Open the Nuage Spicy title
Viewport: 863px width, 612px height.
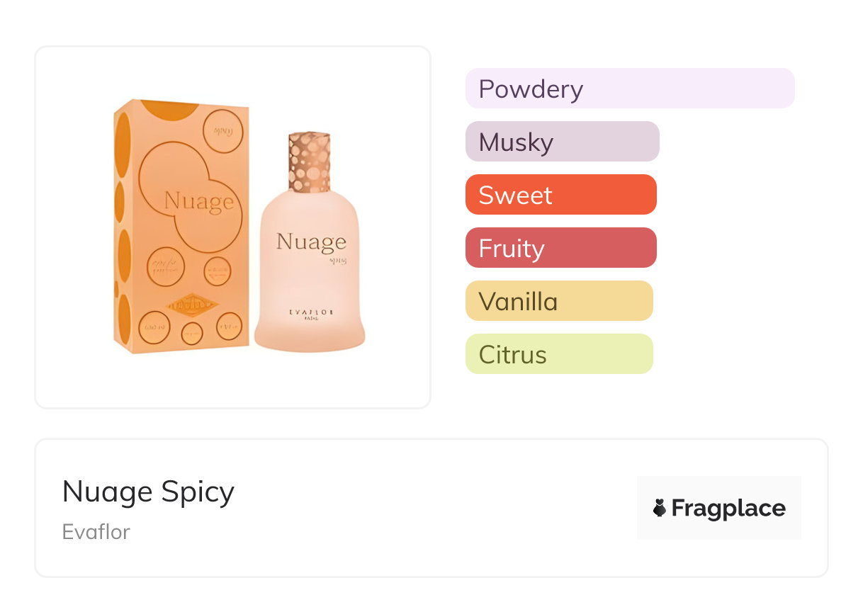coord(148,492)
